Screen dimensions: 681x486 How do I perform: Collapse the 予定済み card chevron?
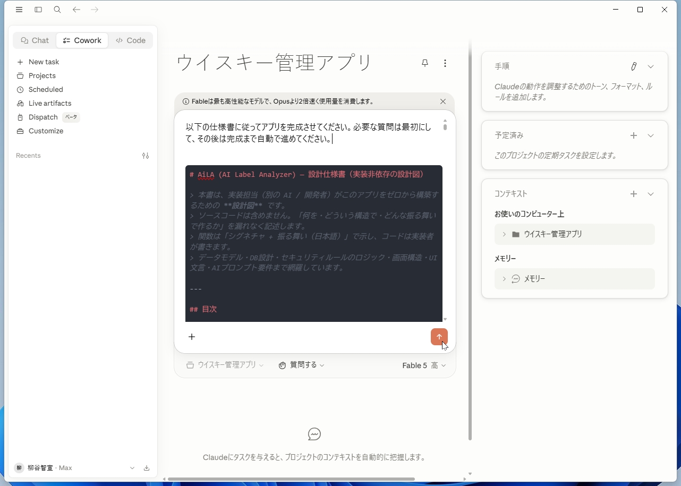(651, 135)
